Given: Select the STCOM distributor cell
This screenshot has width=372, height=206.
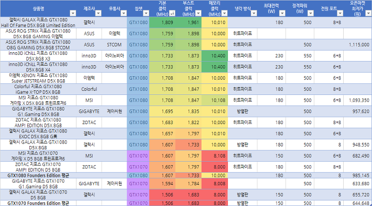Looking at the screenshot, I should pyautogui.click(x=114, y=45).
